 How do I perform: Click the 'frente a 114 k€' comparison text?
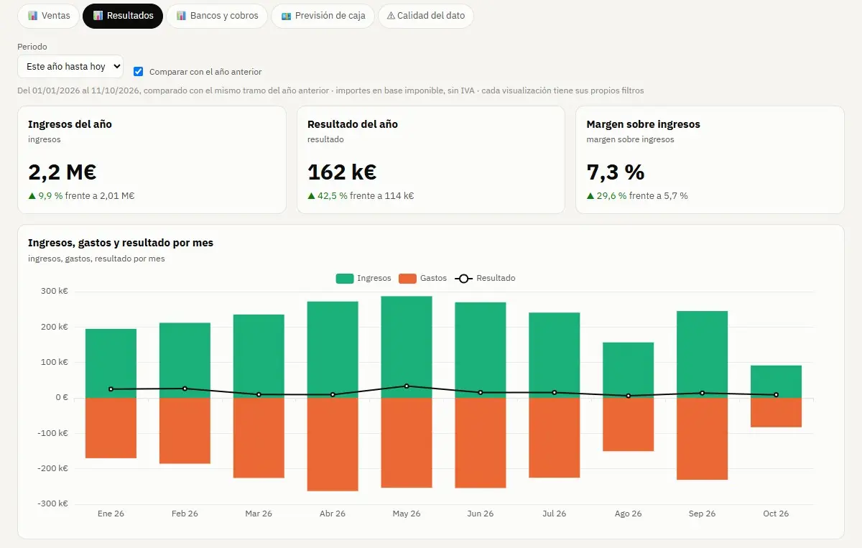pyautogui.click(x=381, y=196)
